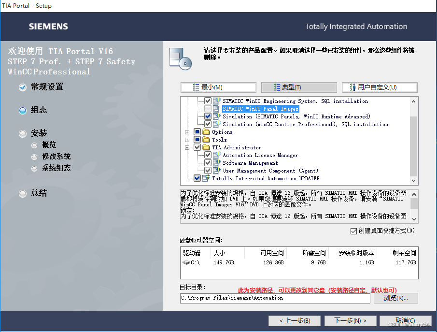Click the Tools folder icon
The width and height of the screenshot is (437, 332).
[x=206, y=140]
